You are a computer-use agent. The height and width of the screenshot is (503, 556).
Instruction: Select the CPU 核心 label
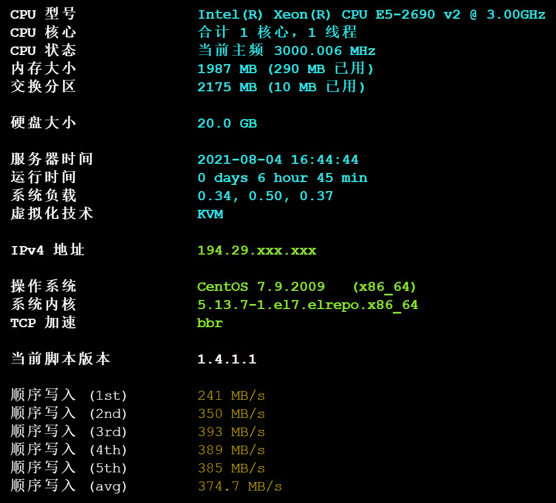(x=43, y=32)
